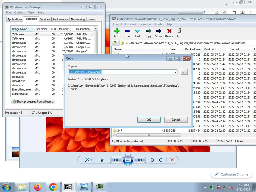Open the Task Manager Options menu
This screenshot has width=256, height=192.
(x=19, y=12)
